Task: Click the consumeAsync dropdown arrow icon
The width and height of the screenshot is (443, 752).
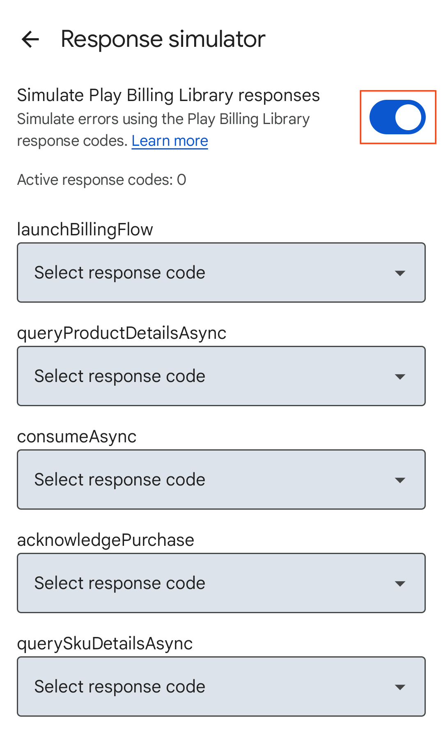Action: pos(401,480)
